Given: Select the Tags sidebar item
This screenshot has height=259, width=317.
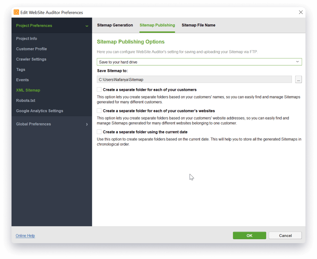Looking at the screenshot, I should (x=21, y=69).
